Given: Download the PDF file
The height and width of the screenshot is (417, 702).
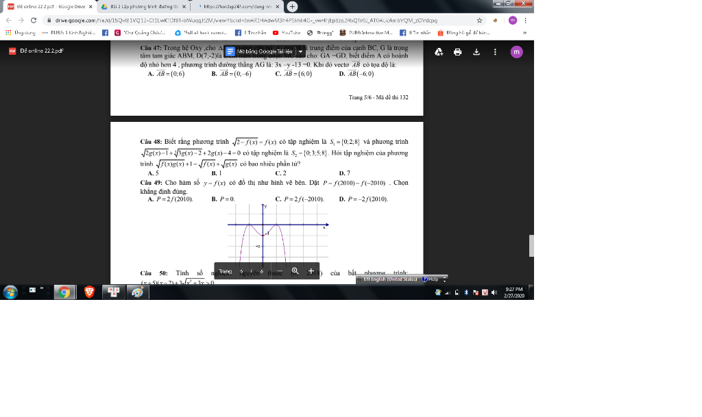Looking at the screenshot, I should 476,52.
